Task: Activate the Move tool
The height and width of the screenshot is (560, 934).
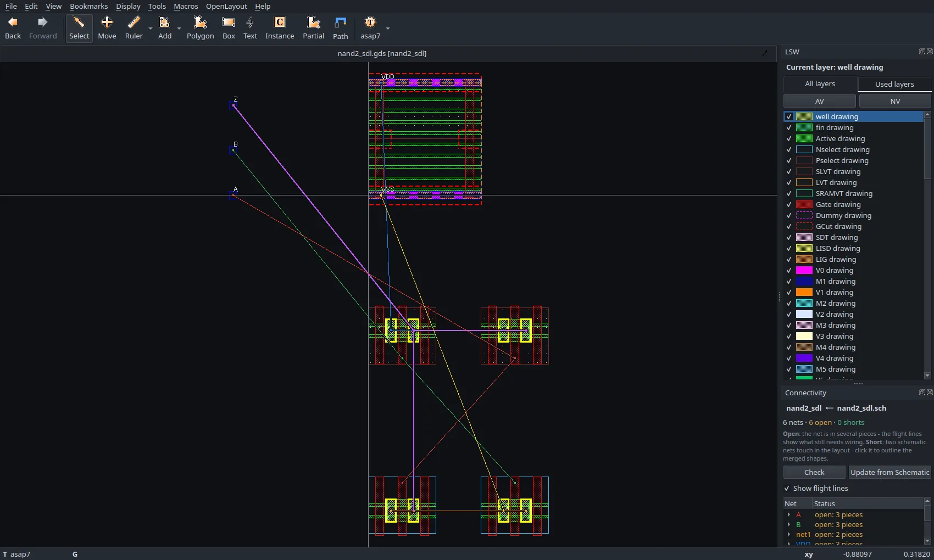Action: [107, 28]
